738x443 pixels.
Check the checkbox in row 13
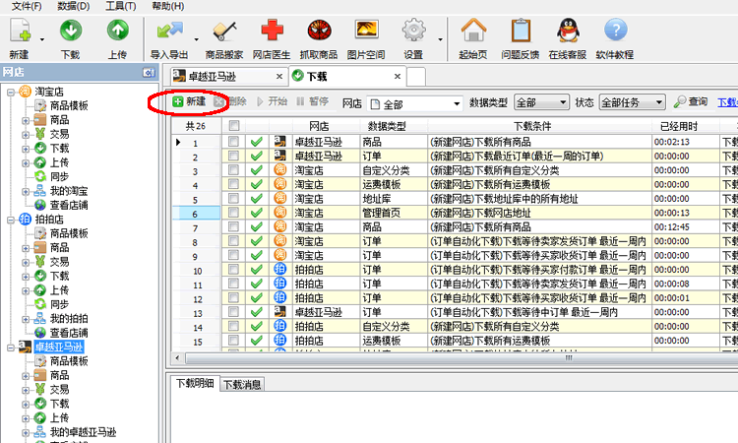coord(233,312)
